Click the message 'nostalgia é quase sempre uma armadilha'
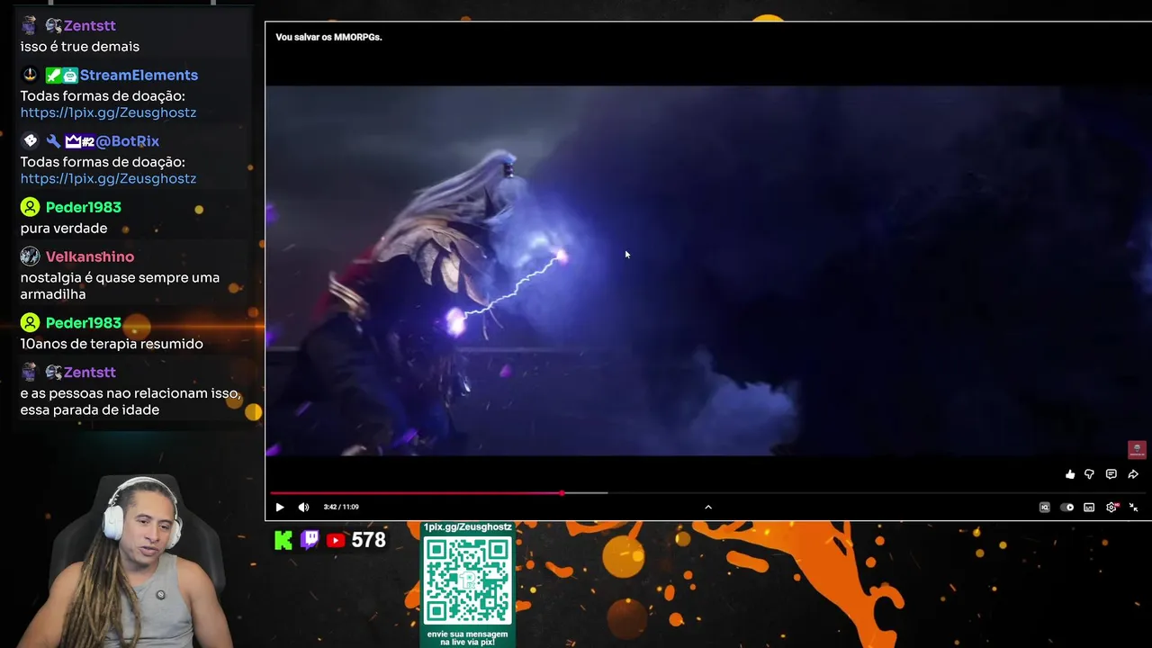Viewport: 1152px width, 648px height. [120, 285]
